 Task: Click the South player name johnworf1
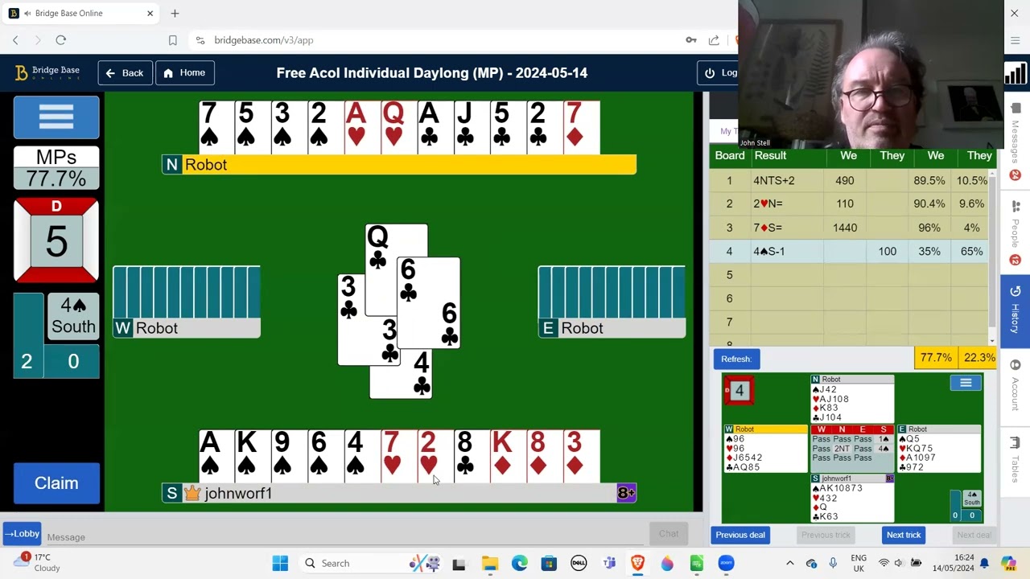point(238,493)
